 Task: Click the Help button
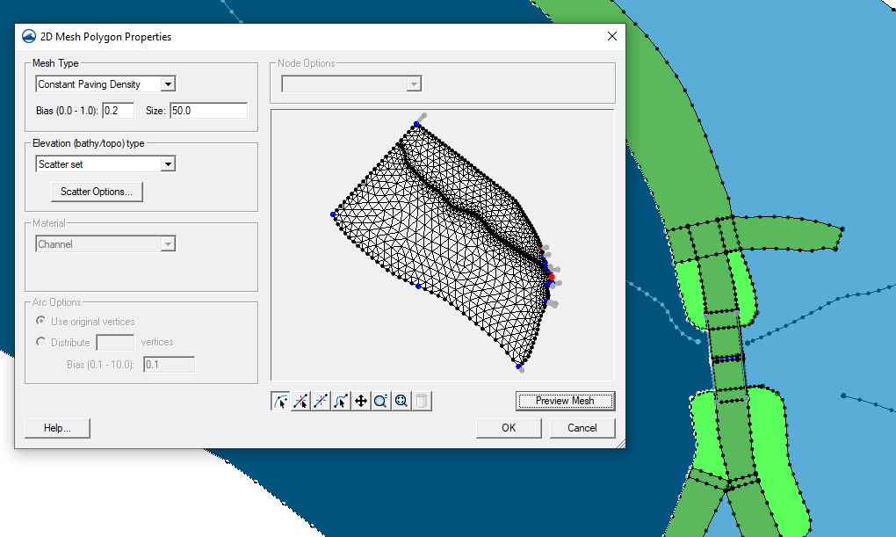click(57, 428)
